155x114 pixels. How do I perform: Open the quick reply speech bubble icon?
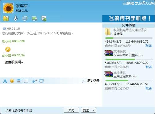(26, 81)
